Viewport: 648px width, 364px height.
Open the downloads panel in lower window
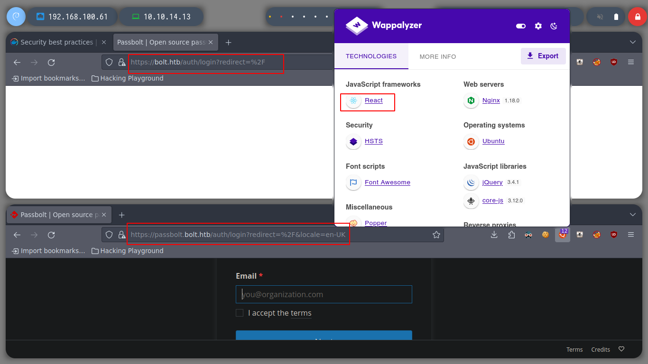pyautogui.click(x=494, y=235)
